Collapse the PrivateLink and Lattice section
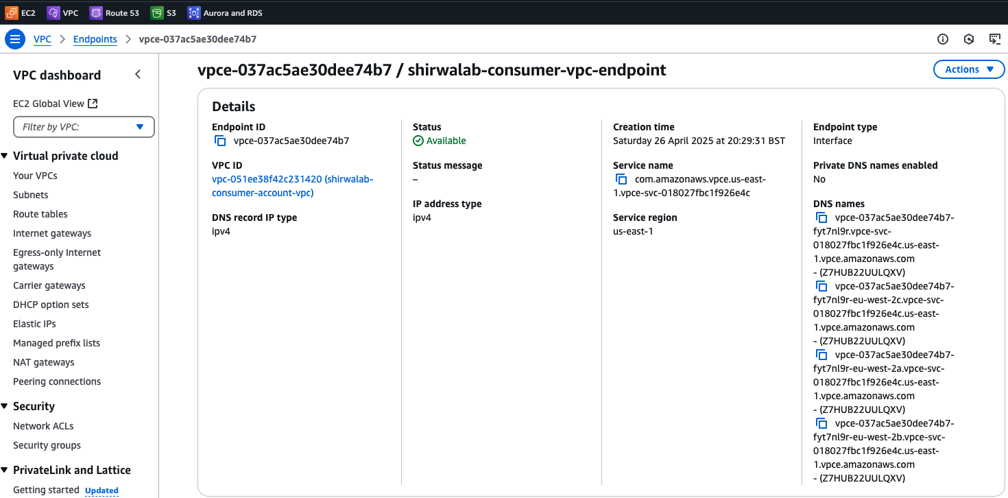Screen dimensions: 1008x498 coord(5,470)
